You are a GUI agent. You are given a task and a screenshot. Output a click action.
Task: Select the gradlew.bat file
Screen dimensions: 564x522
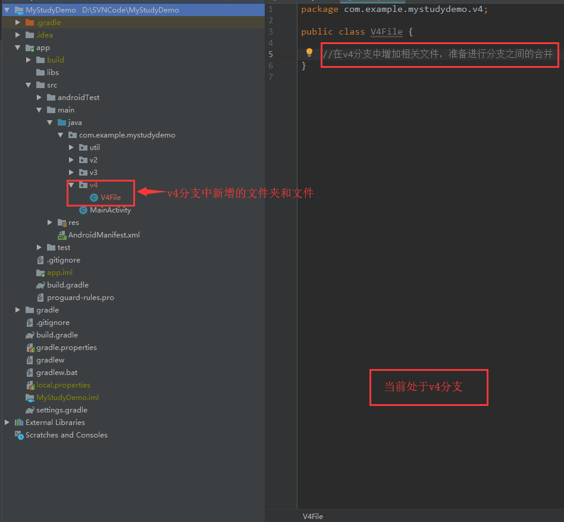pos(57,373)
